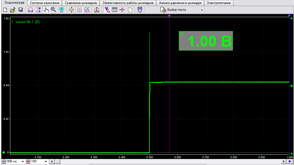
Task: Click the blue play button
Action: point(290,161)
